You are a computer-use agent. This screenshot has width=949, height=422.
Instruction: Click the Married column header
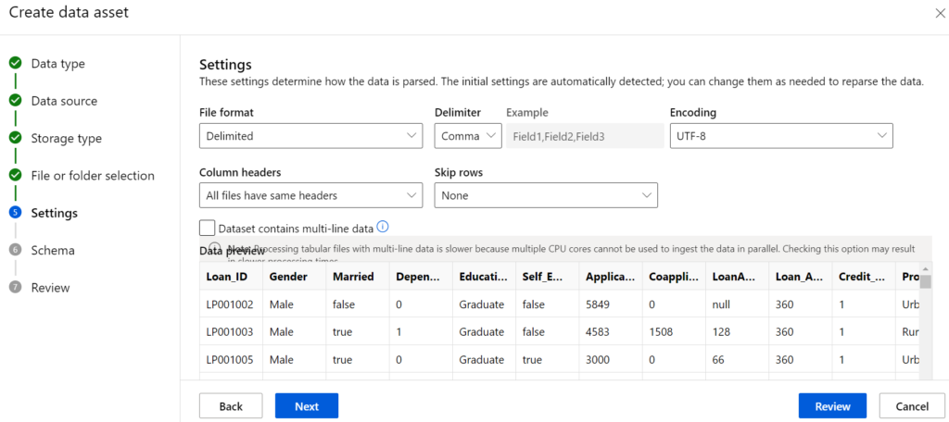coord(358,276)
